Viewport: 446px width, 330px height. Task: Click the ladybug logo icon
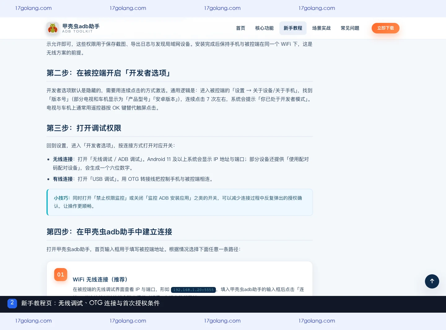(53, 28)
